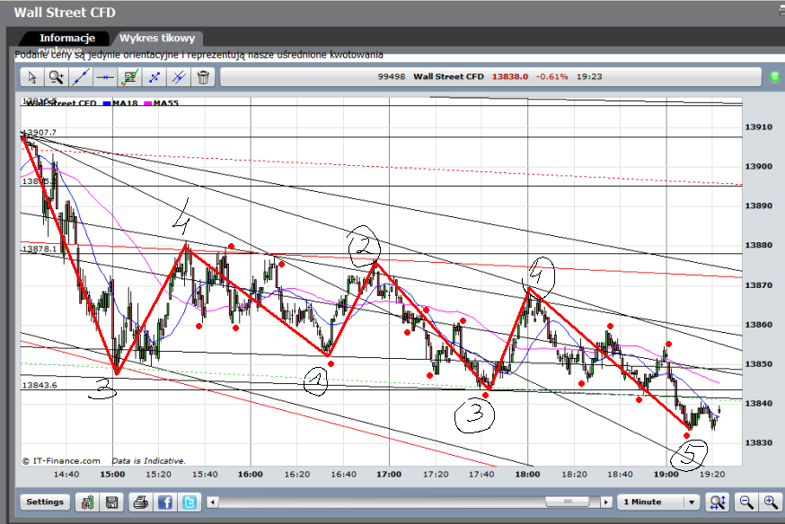The image size is (785, 524).
Task: Click the MA55 magenta legend swatch
Action: [x=147, y=103]
